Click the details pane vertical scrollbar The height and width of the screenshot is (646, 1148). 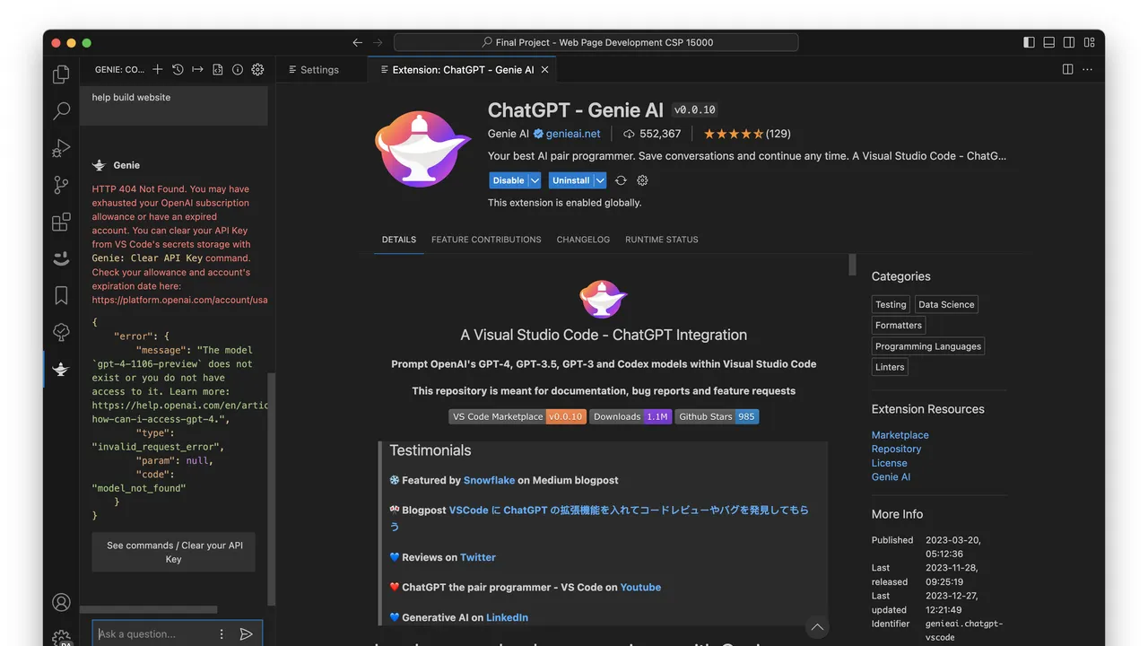(852, 264)
